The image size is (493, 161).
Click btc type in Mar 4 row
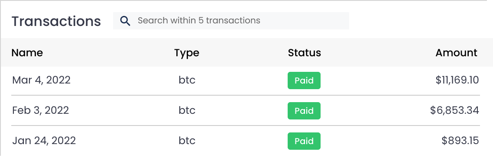click(x=187, y=80)
